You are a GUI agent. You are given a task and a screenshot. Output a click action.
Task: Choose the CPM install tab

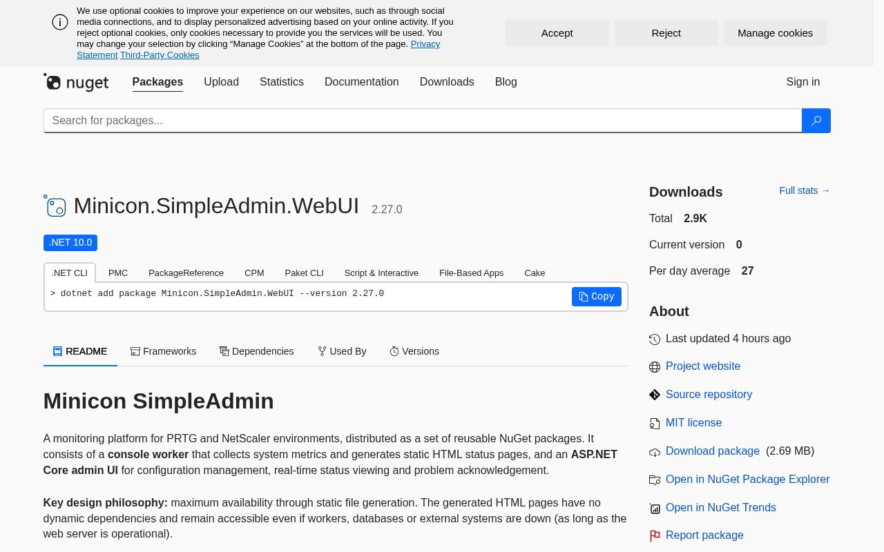tap(254, 273)
